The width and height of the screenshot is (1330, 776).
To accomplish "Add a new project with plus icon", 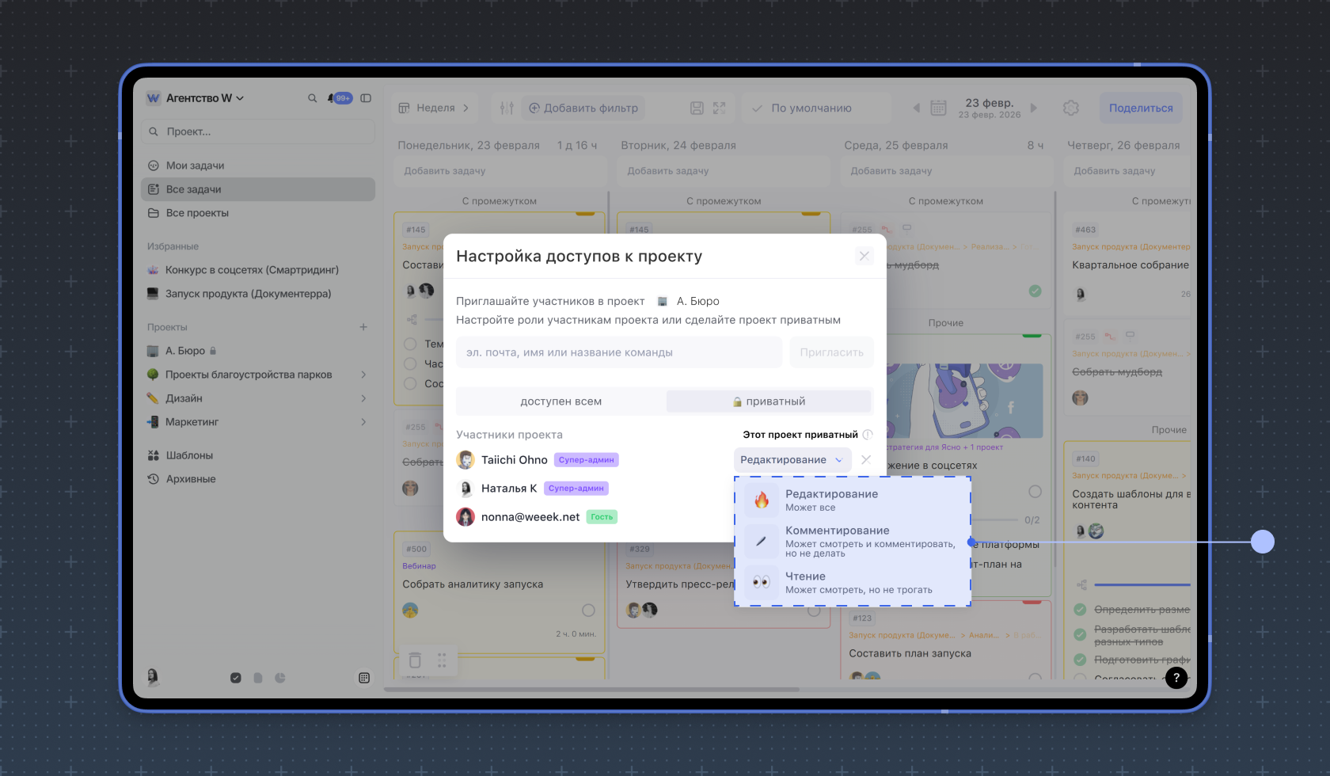I will 363,327.
